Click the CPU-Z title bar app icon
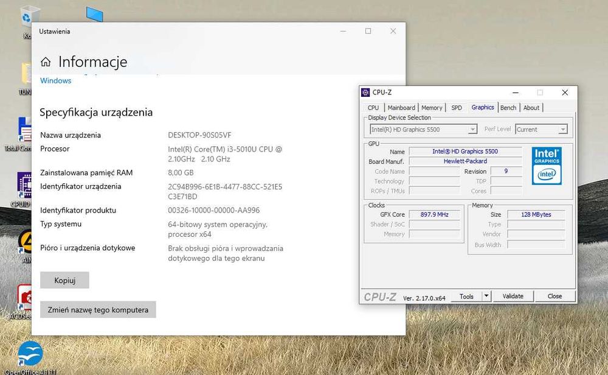Viewport: 608px width, 375px height. click(x=365, y=93)
